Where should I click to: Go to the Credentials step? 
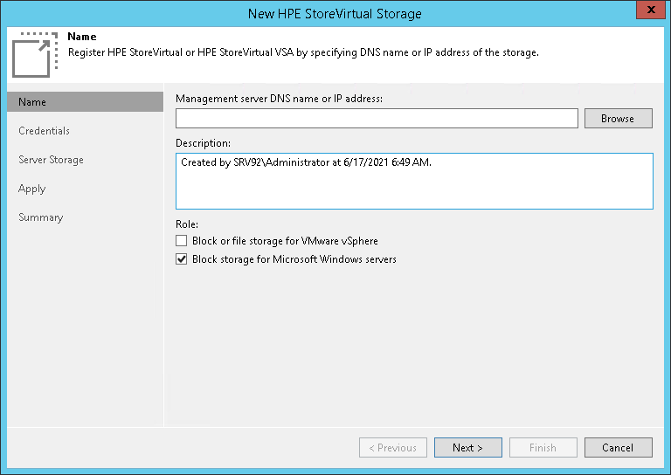click(44, 131)
